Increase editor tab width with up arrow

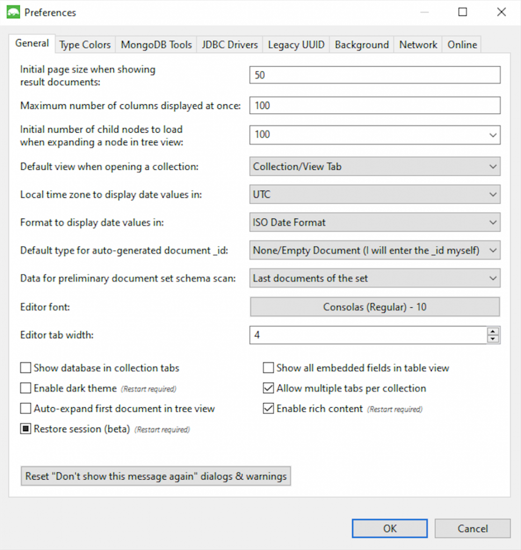[x=493, y=331]
